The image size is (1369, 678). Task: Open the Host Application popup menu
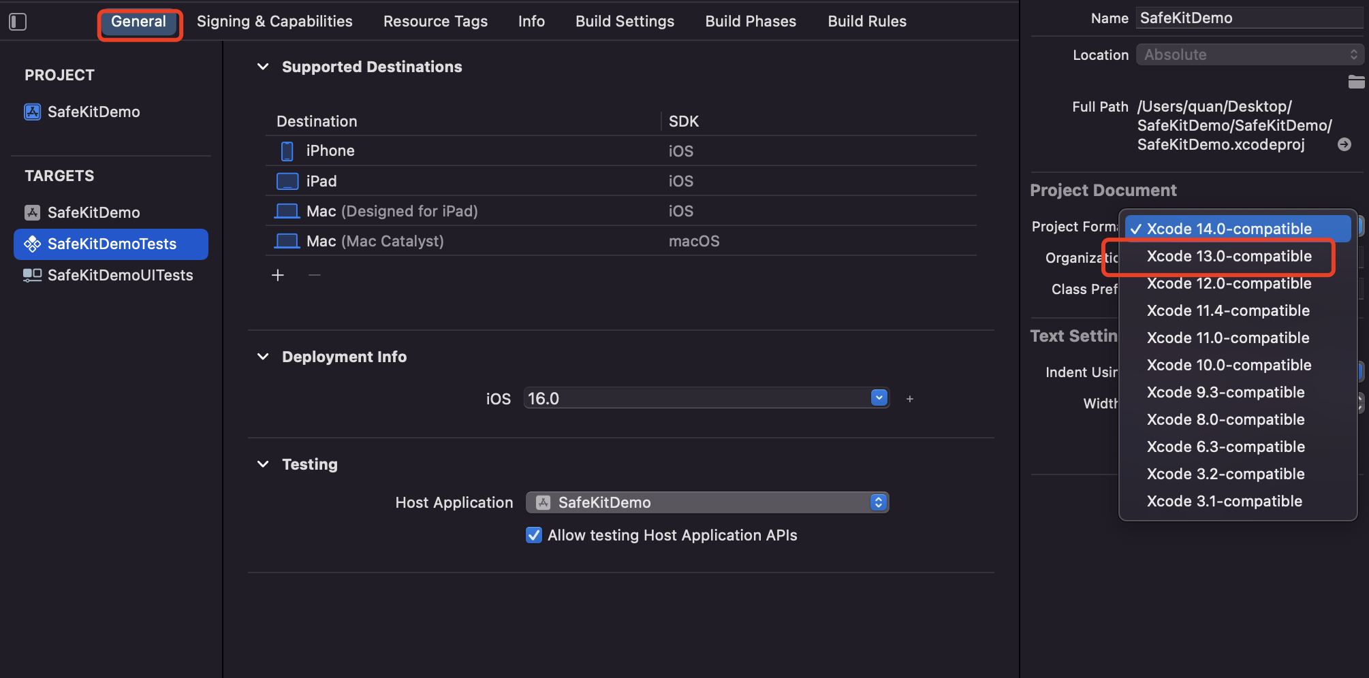[707, 502]
